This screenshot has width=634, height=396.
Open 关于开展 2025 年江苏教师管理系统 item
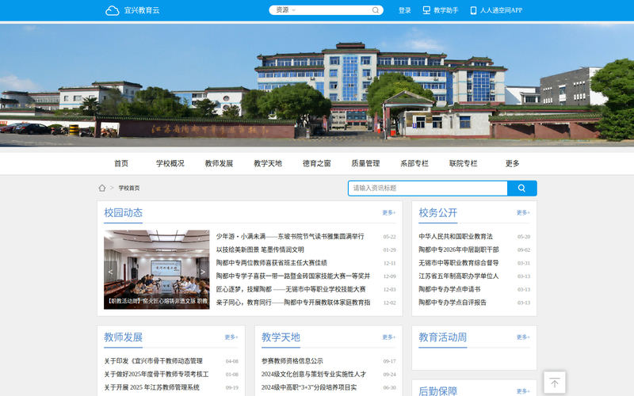151,387
